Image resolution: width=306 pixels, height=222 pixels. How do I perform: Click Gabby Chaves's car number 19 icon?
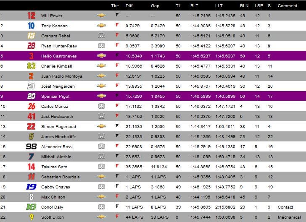[x=31, y=187]
